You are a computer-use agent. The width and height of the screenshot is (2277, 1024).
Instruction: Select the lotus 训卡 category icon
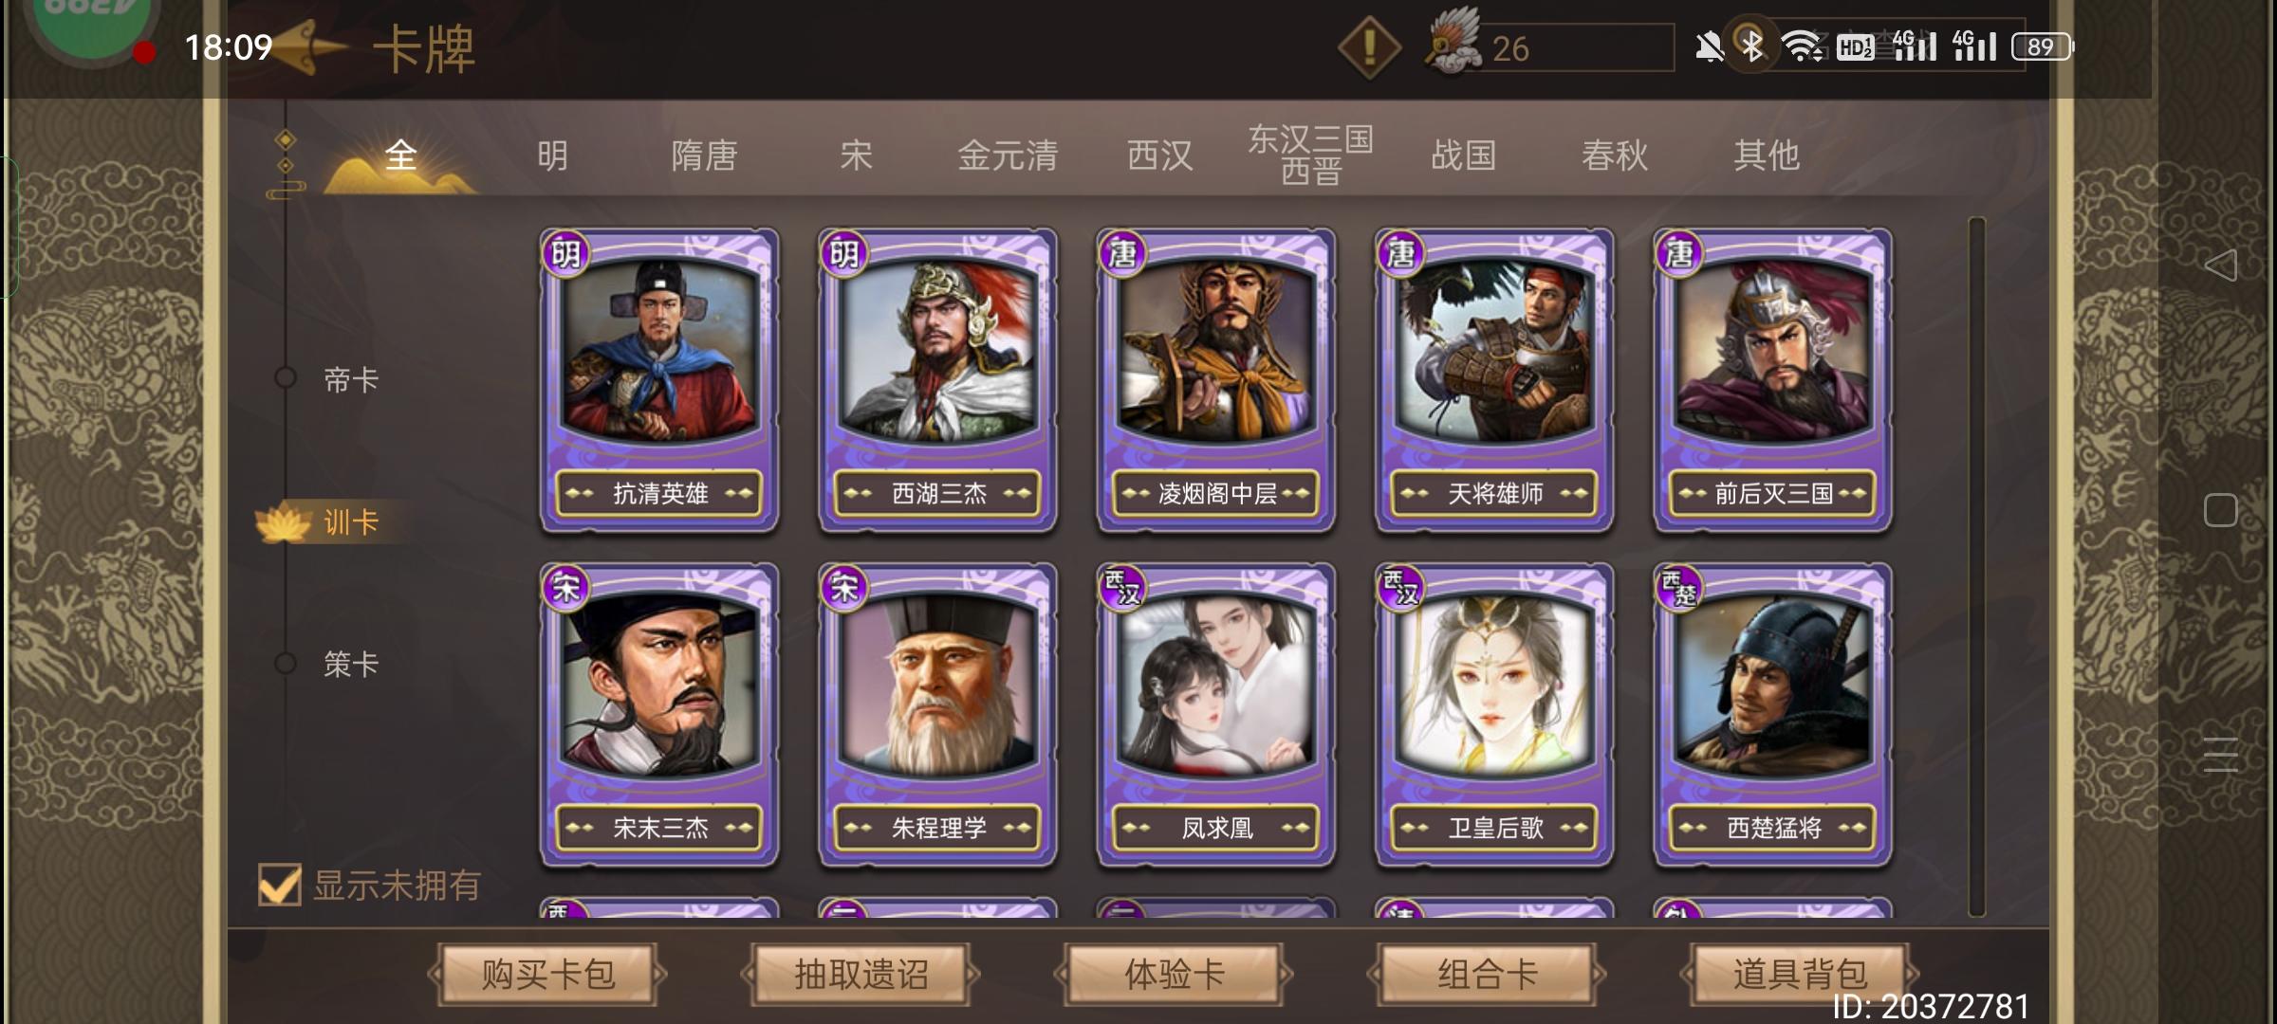pyautogui.click(x=284, y=522)
